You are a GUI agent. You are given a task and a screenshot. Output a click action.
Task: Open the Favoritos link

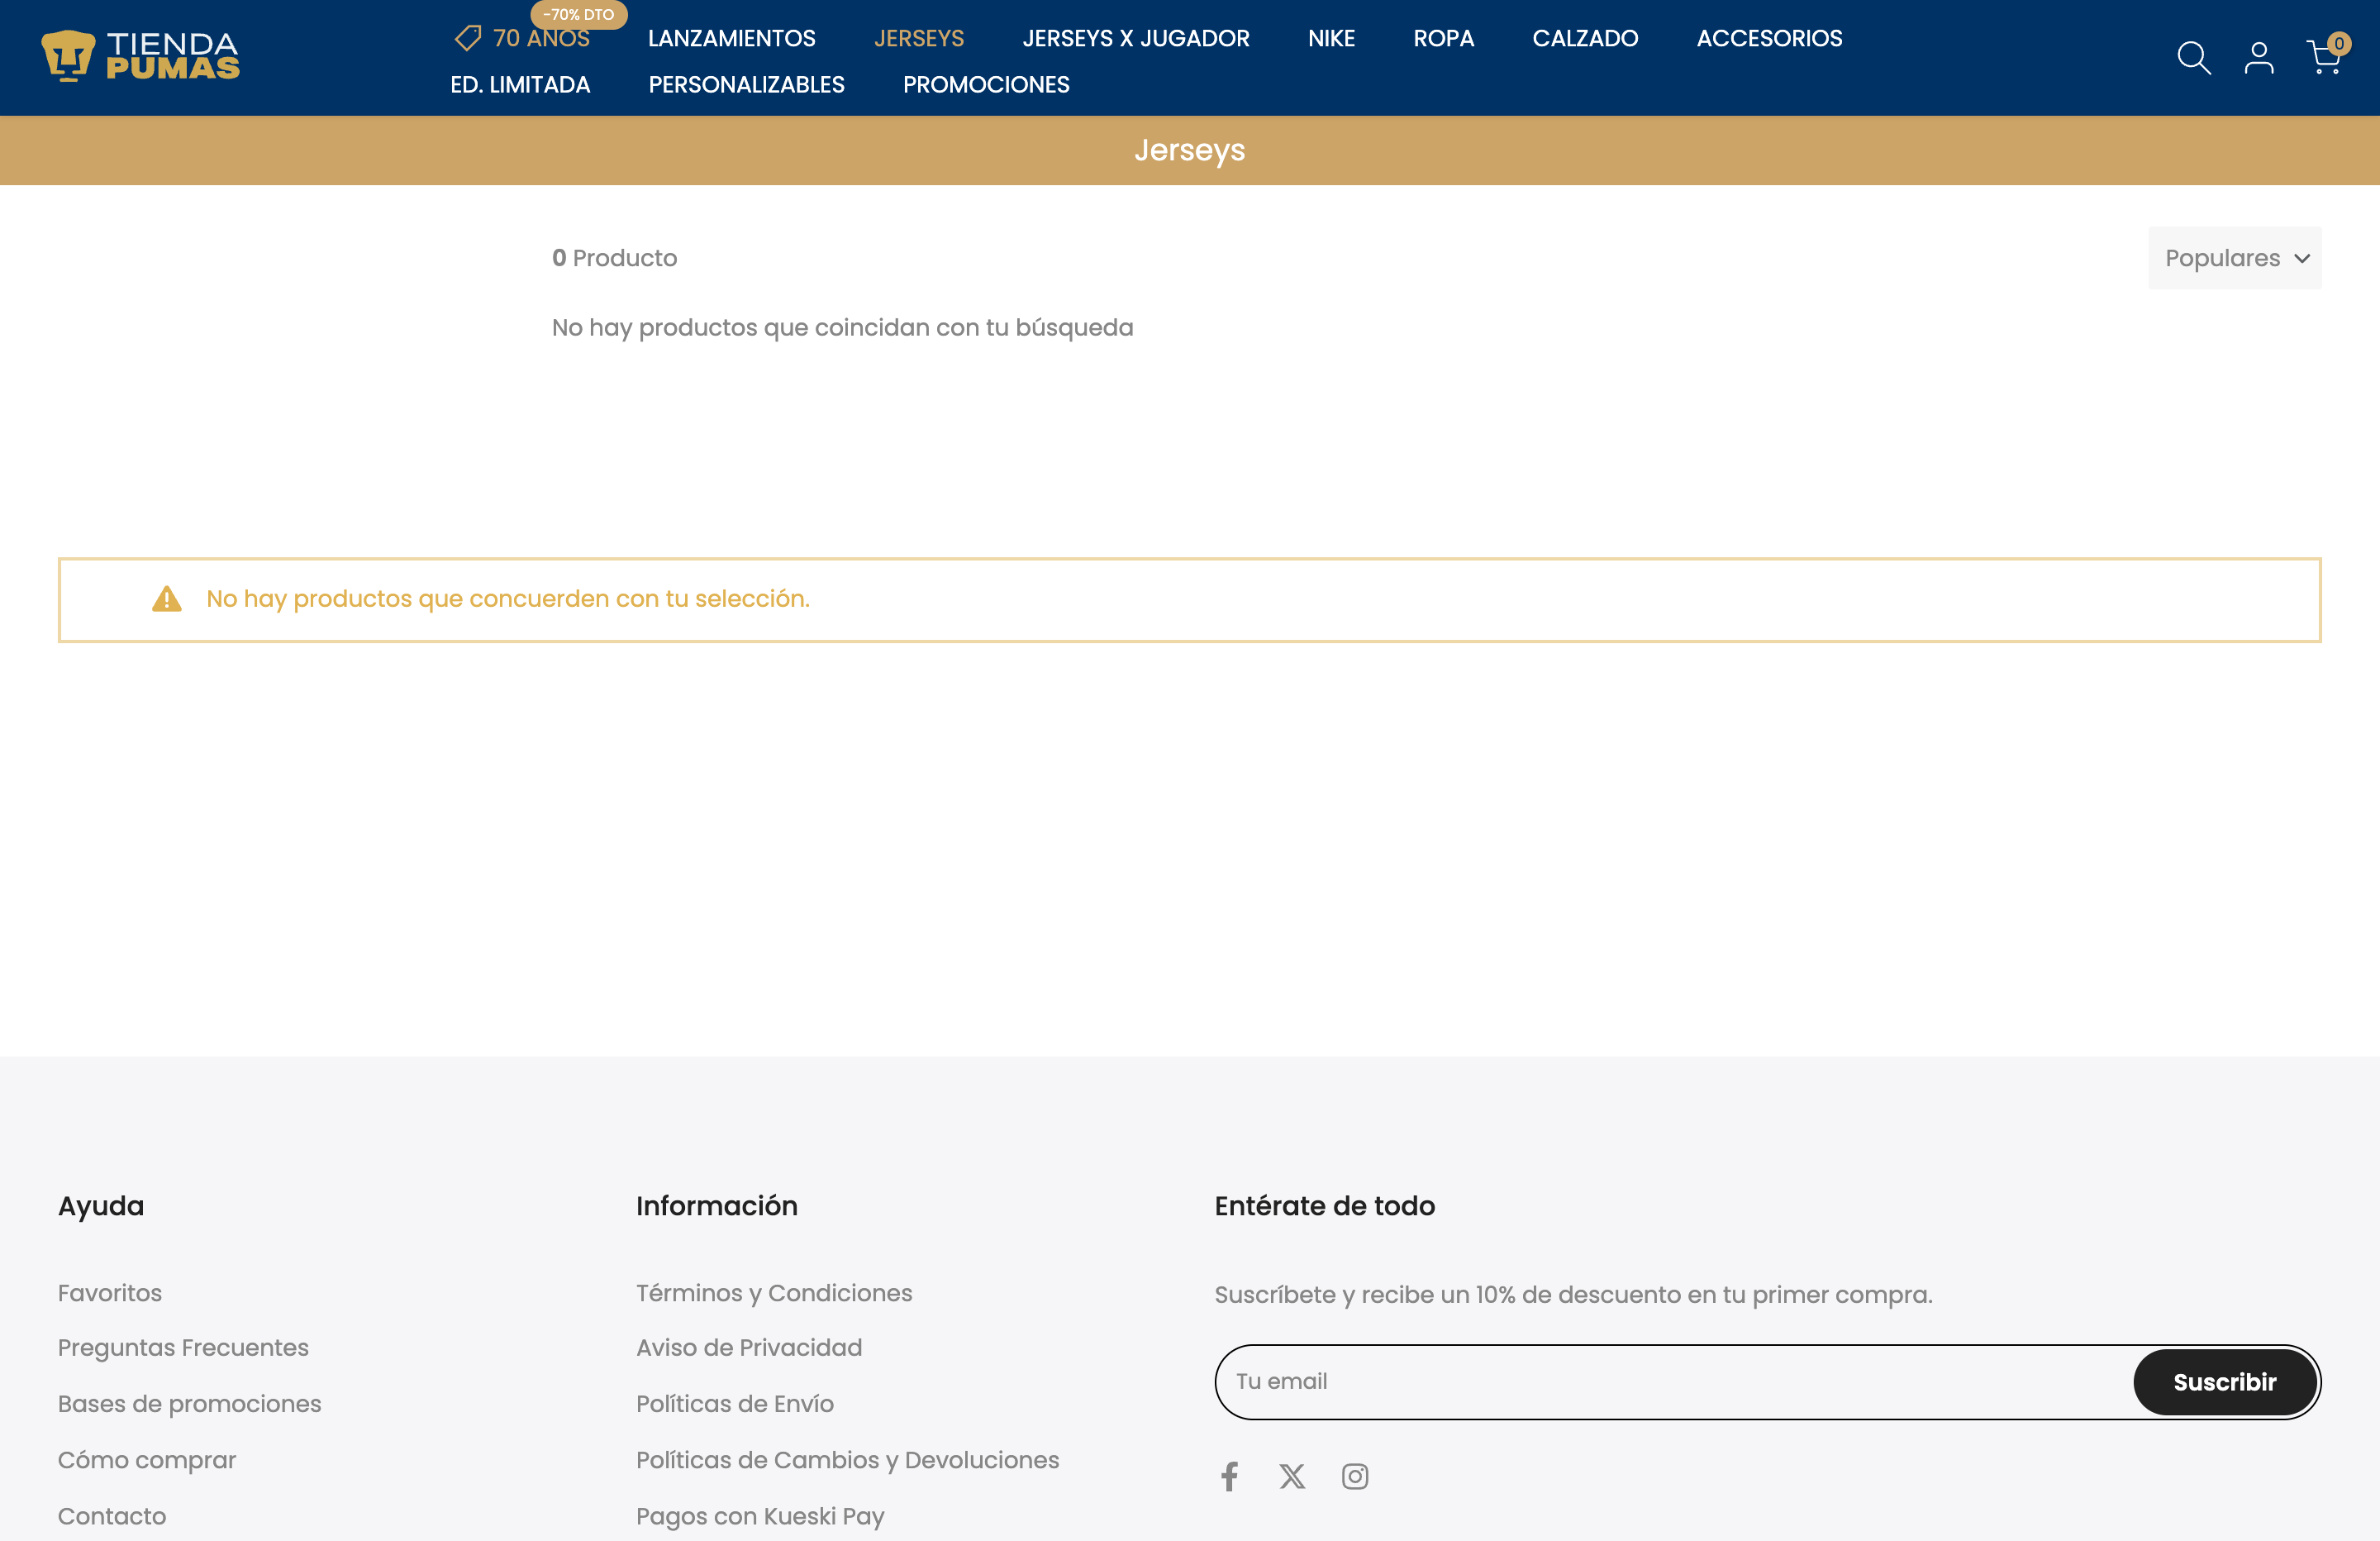109,1292
